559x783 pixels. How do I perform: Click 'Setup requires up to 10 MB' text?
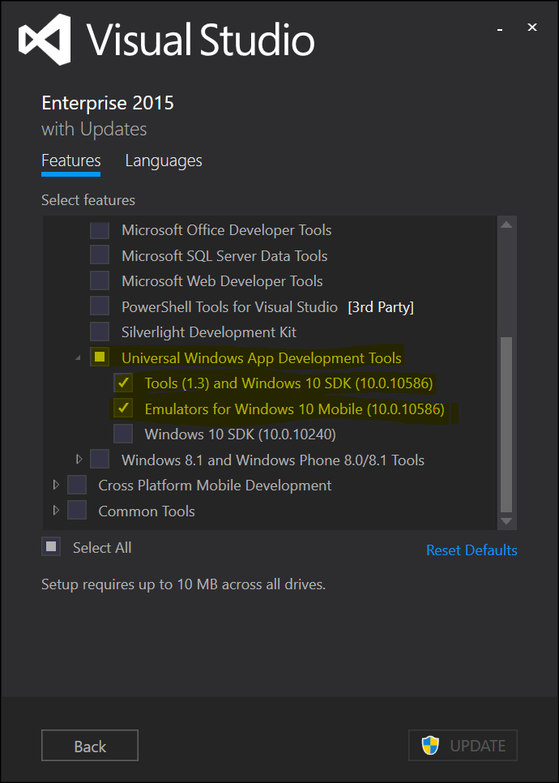tap(184, 584)
